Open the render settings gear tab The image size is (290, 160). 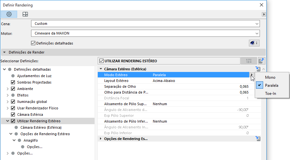9,14
